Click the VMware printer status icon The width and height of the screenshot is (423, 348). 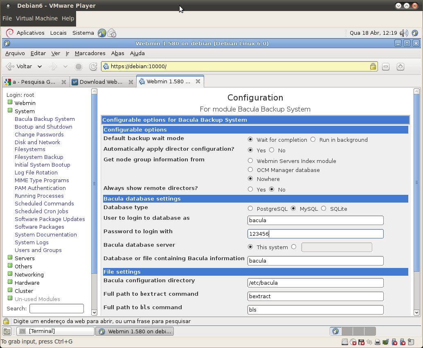point(378,342)
